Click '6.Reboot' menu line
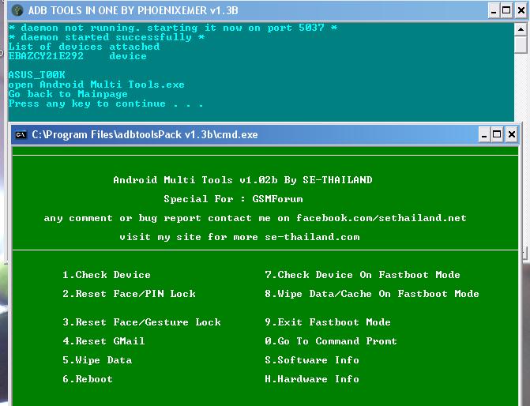Viewport: 530px width, 406px height. tap(88, 378)
